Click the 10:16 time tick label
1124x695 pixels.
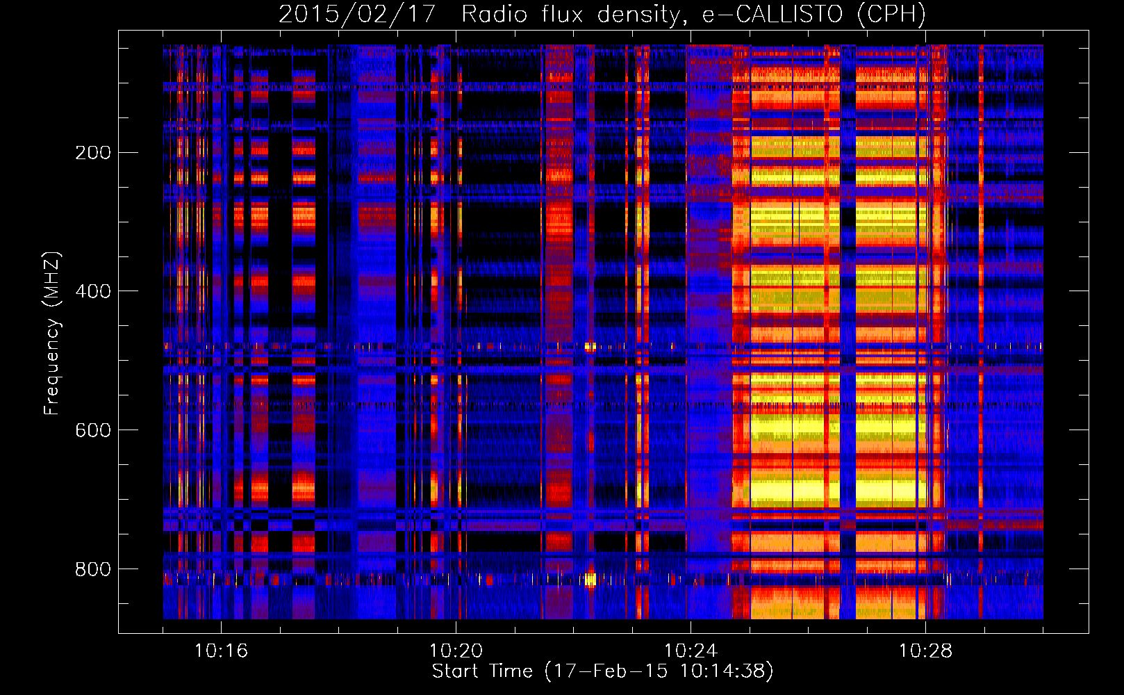(x=221, y=651)
